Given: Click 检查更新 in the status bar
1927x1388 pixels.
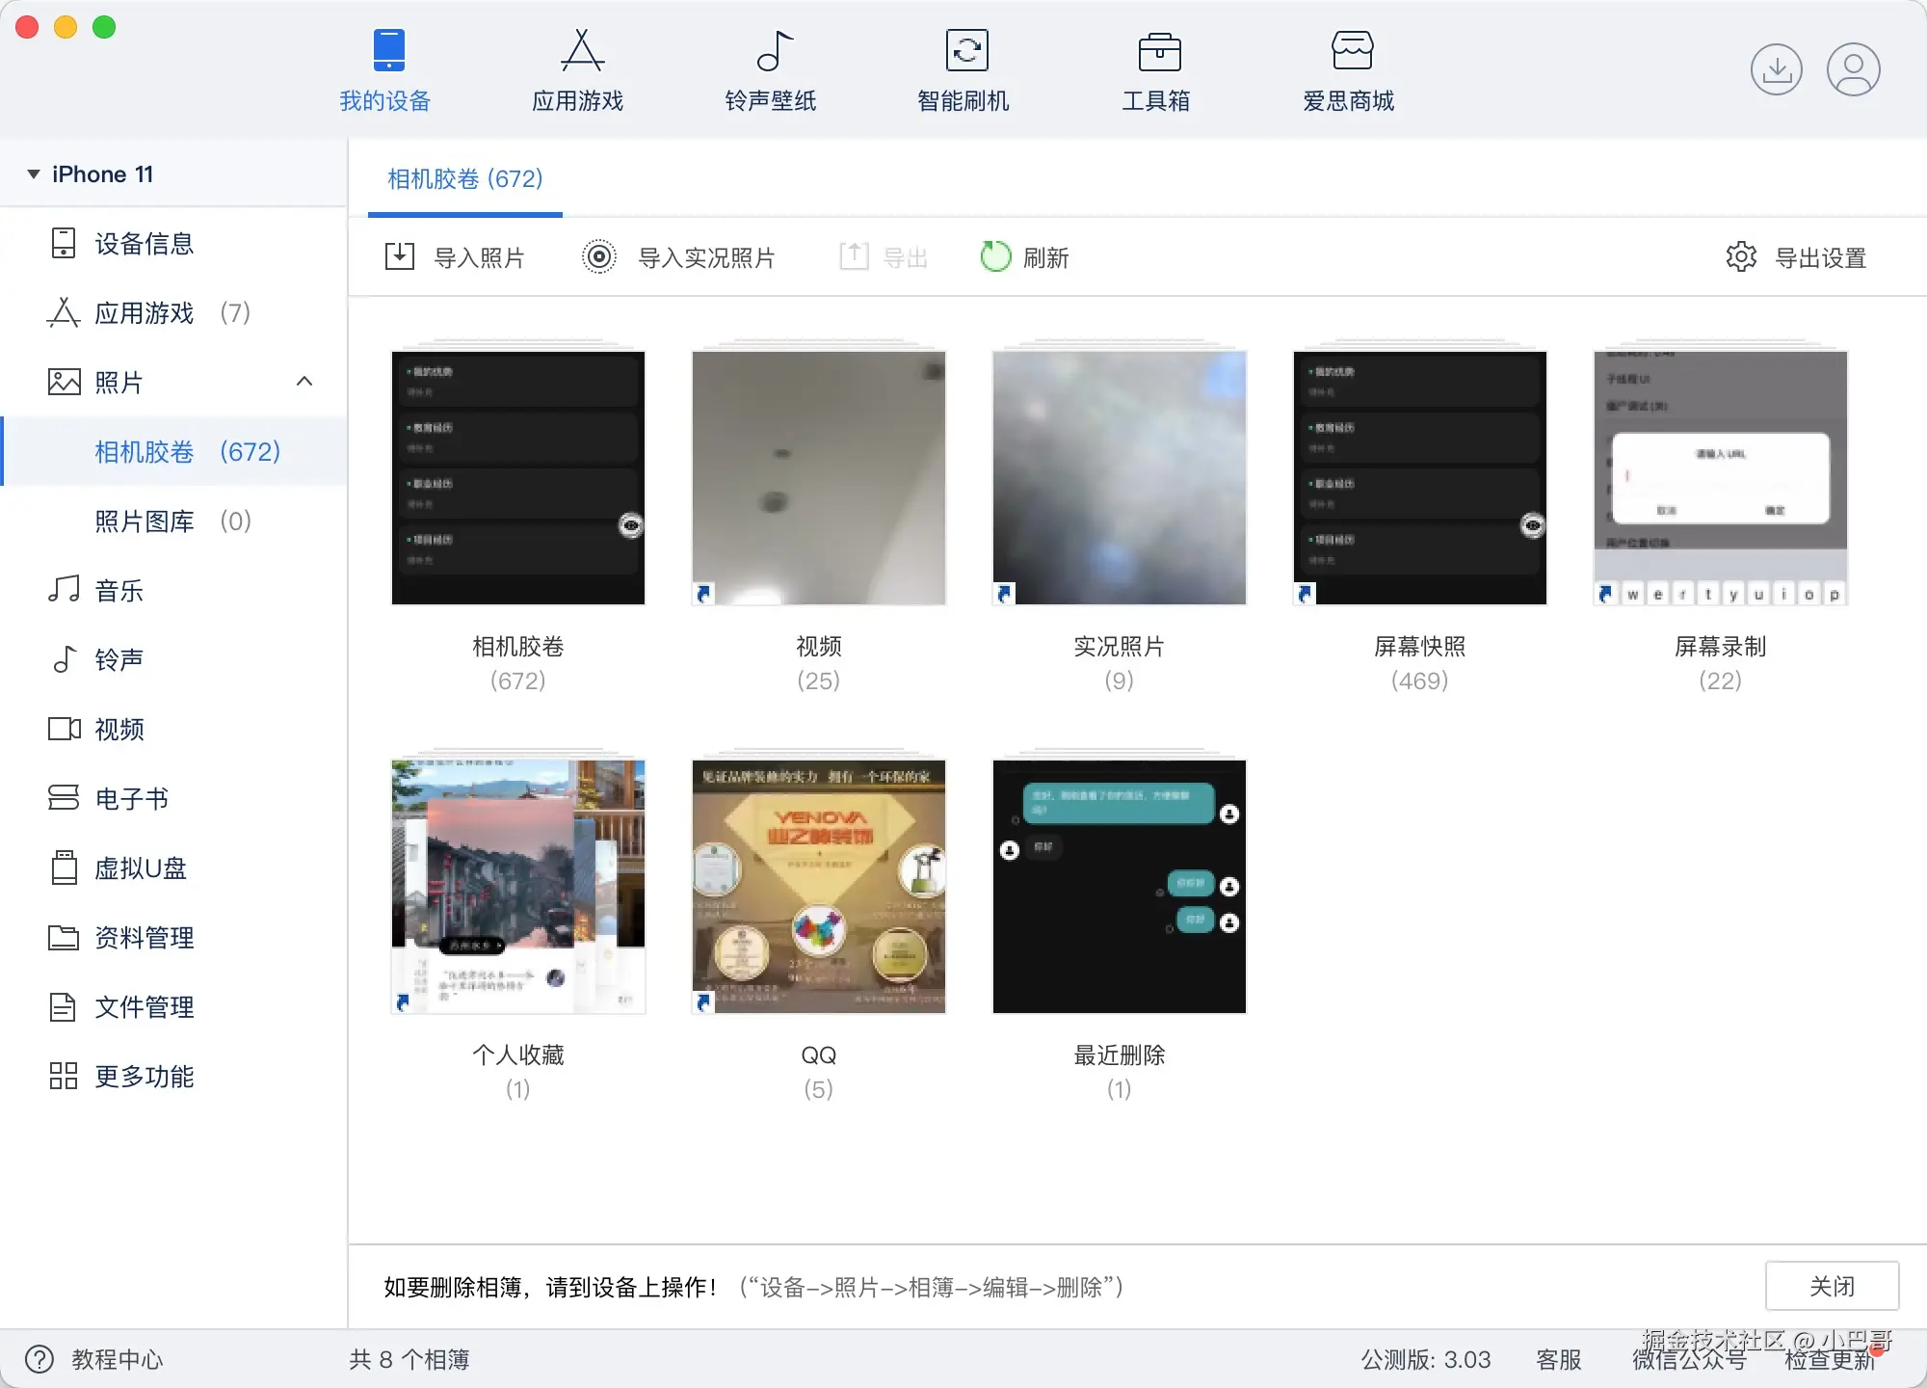Looking at the screenshot, I should (x=1829, y=1360).
